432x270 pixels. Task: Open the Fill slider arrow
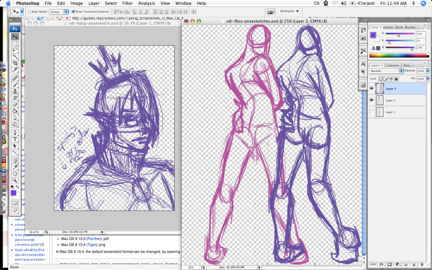[428, 78]
